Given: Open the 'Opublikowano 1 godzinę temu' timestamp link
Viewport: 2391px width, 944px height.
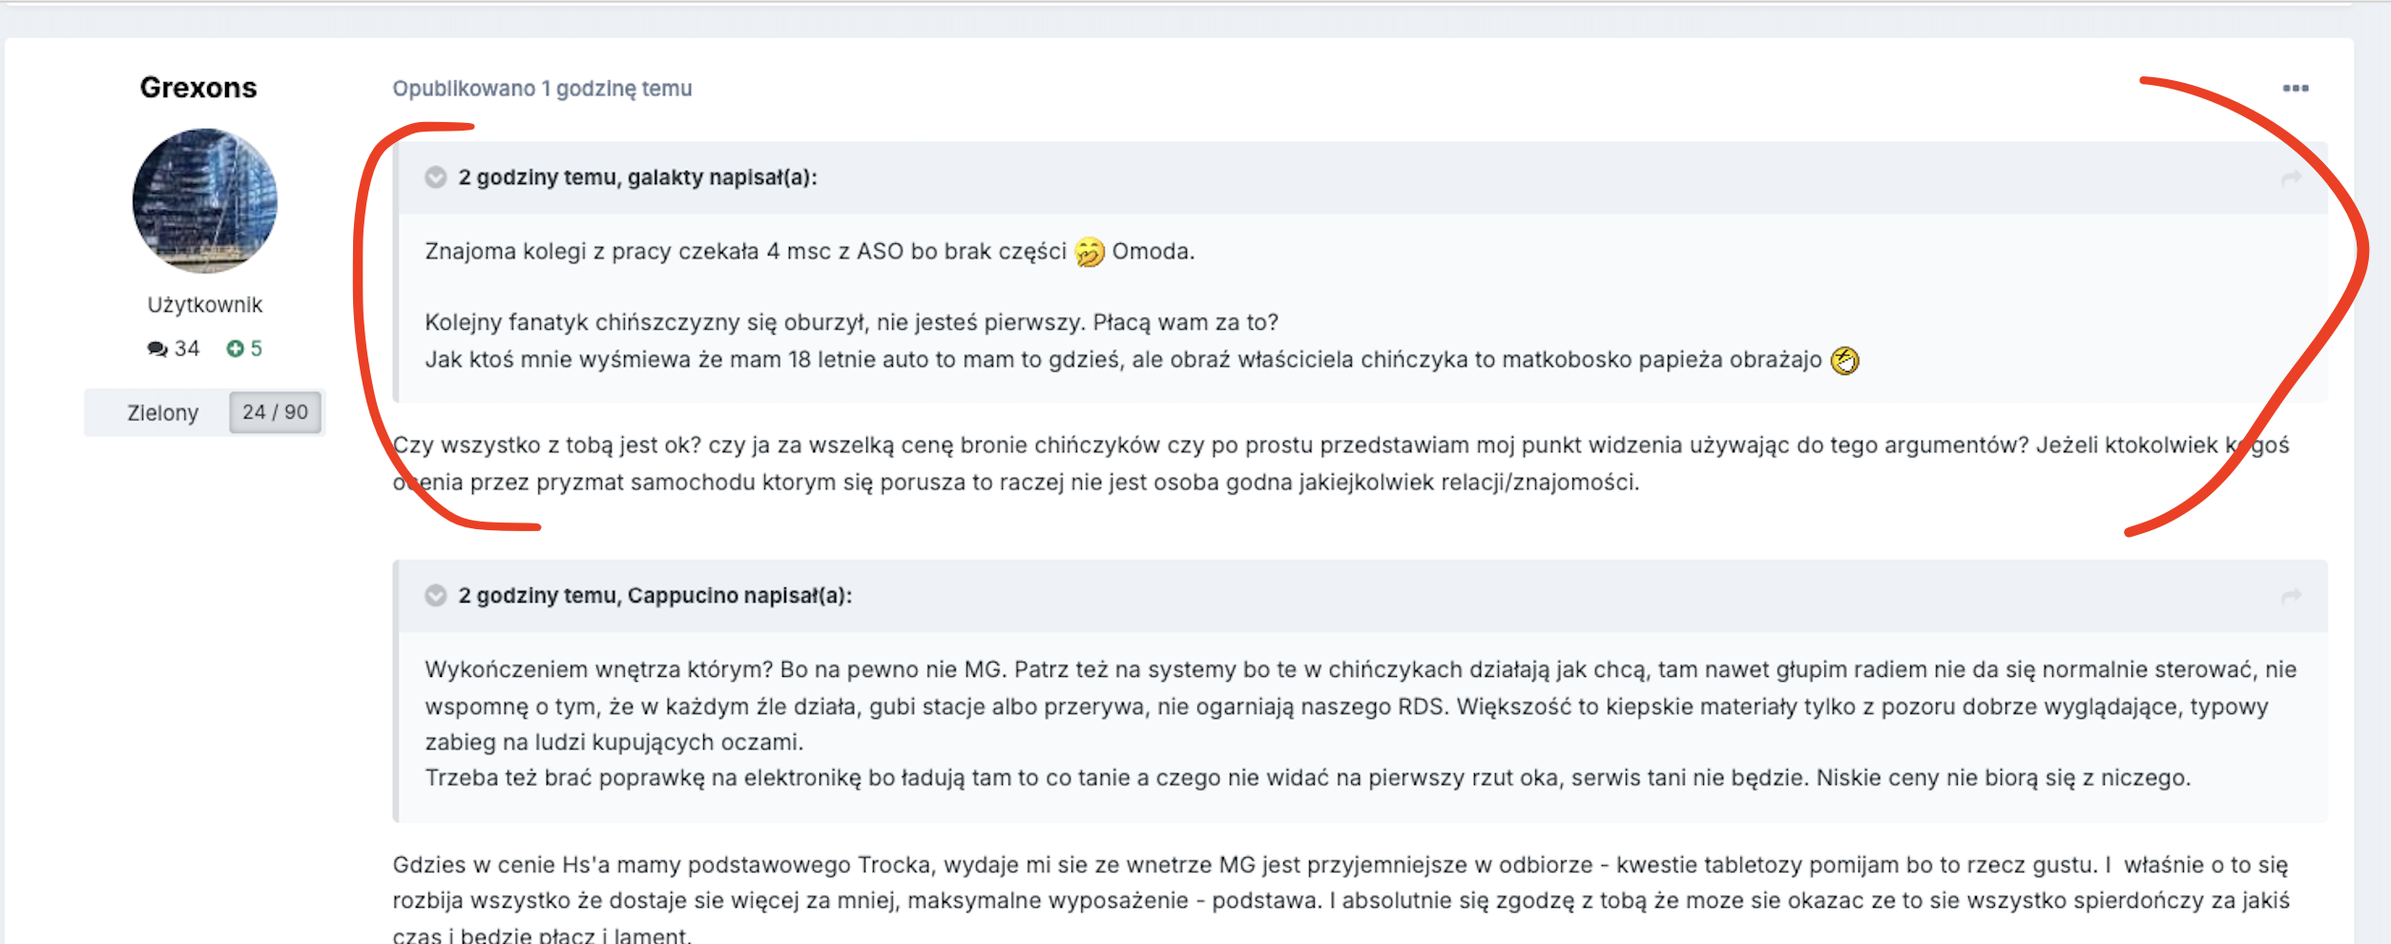Looking at the screenshot, I should pos(542,89).
